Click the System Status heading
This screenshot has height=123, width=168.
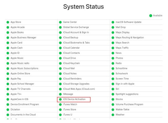click(x=83, y=7)
